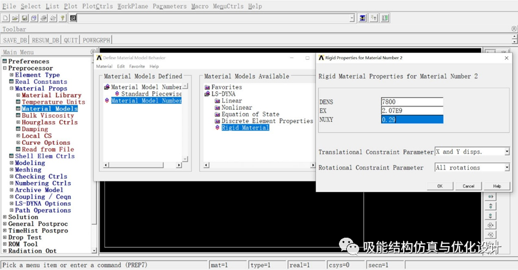Expand the Modeling tree node
The image size is (518, 270).
[11, 163]
